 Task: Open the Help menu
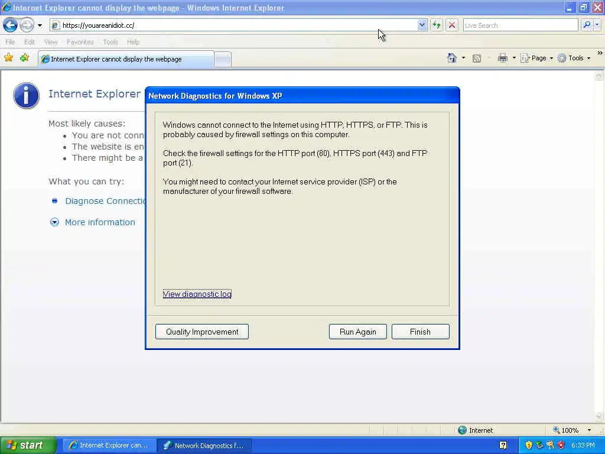[x=133, y=42]
